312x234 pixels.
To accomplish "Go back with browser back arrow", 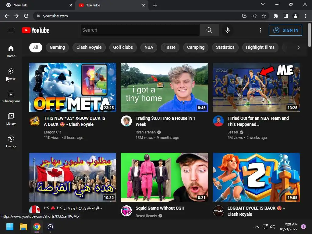I will coord(7,16).
